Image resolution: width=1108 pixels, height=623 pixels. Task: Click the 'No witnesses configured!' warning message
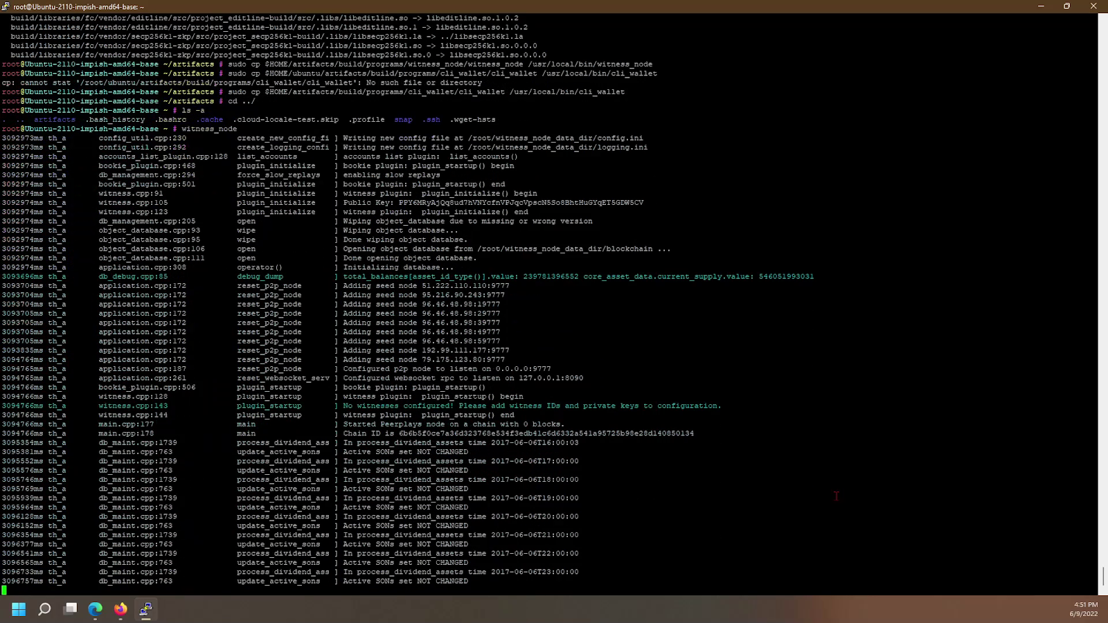coord(532,406)
